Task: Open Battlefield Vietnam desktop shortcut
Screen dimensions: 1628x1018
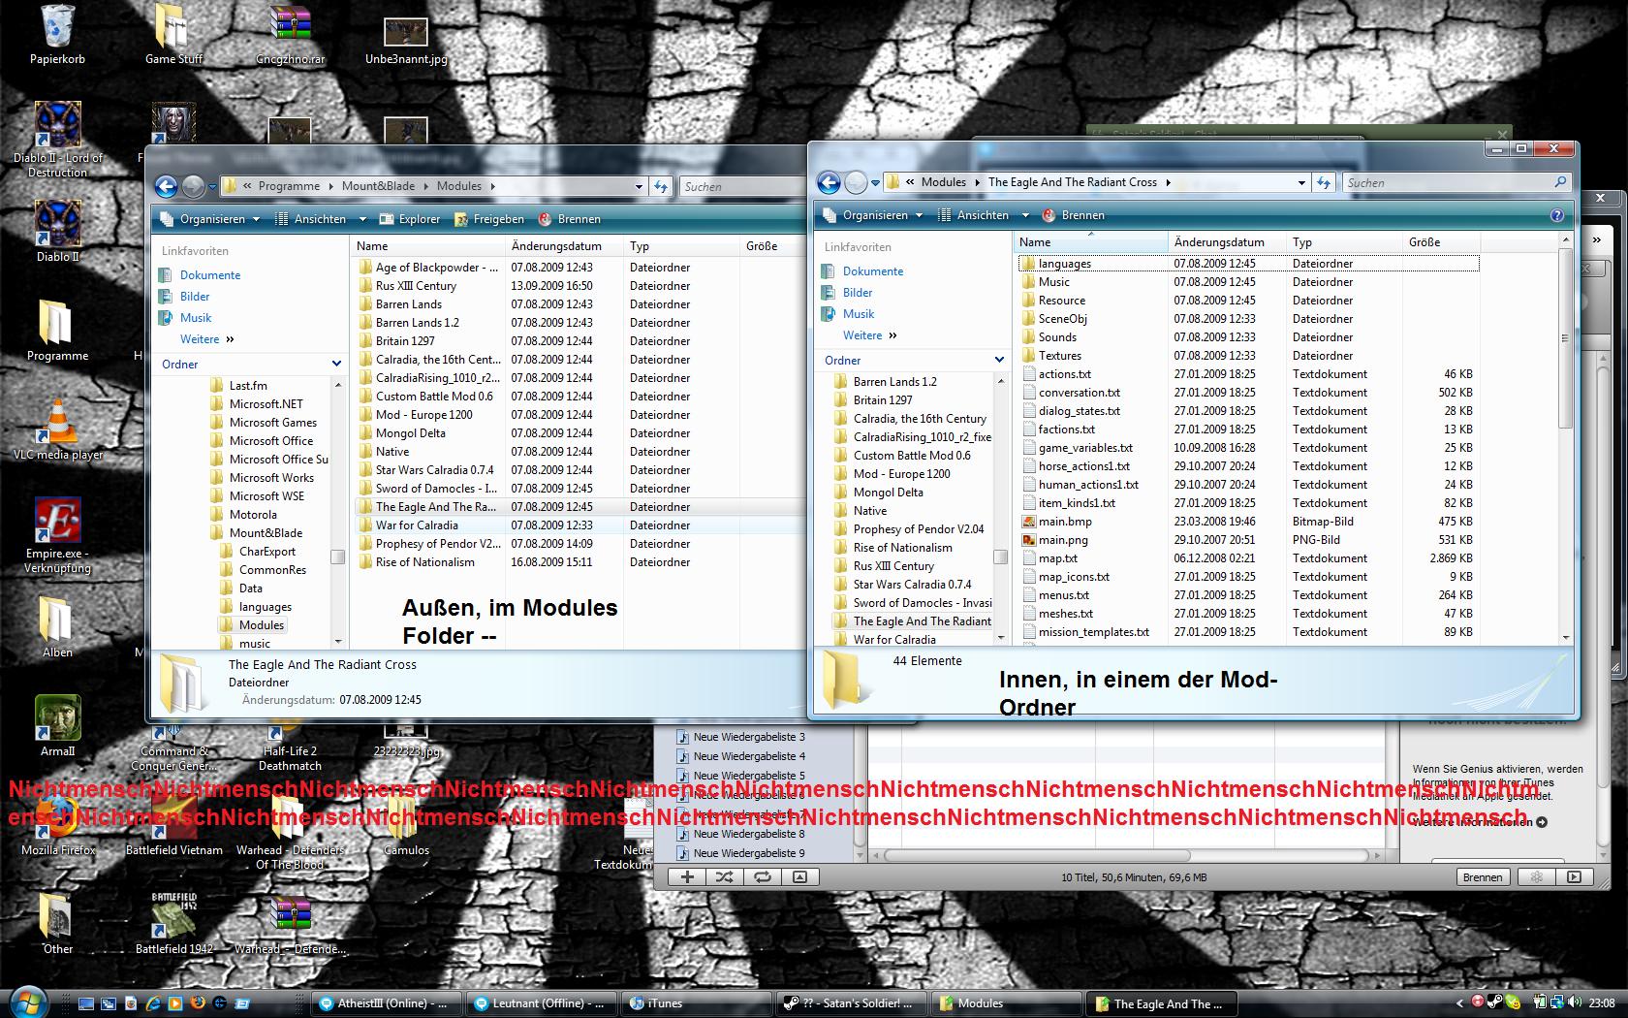Action: (173, 824)
